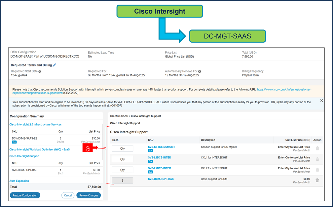Image resolution: width=333 pixels, height=207 pixels.
Task: Click the SA badge under SVS-L1DCS-INTER
Action: (x=150, y=161)
